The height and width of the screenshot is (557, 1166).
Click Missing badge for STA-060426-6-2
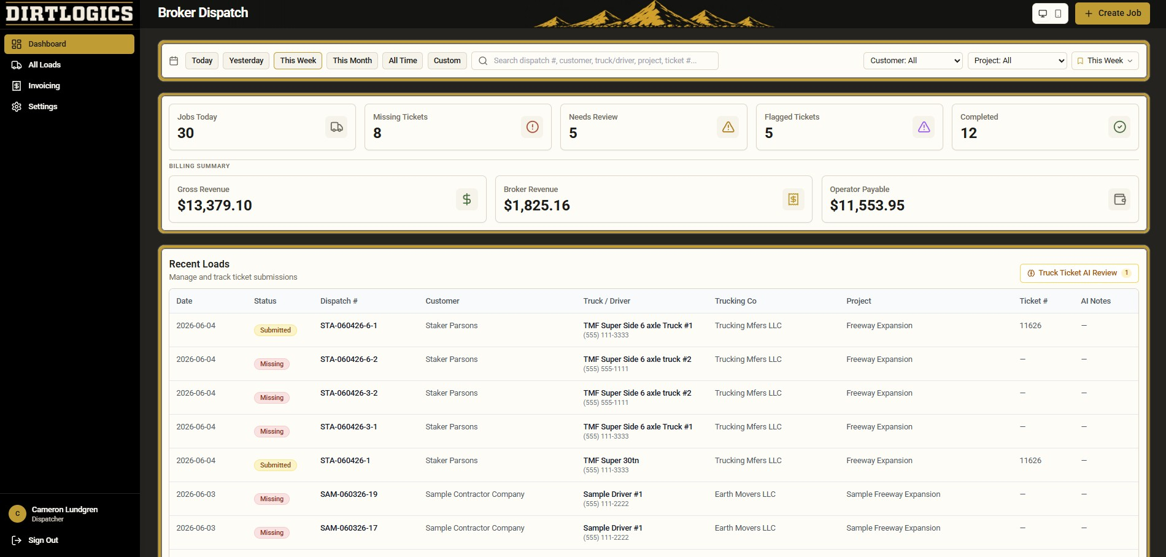[x=272, y=364]
